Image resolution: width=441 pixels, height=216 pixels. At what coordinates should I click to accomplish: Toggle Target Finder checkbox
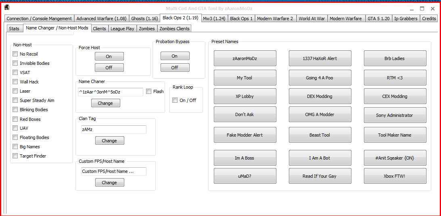coord(15,156)
